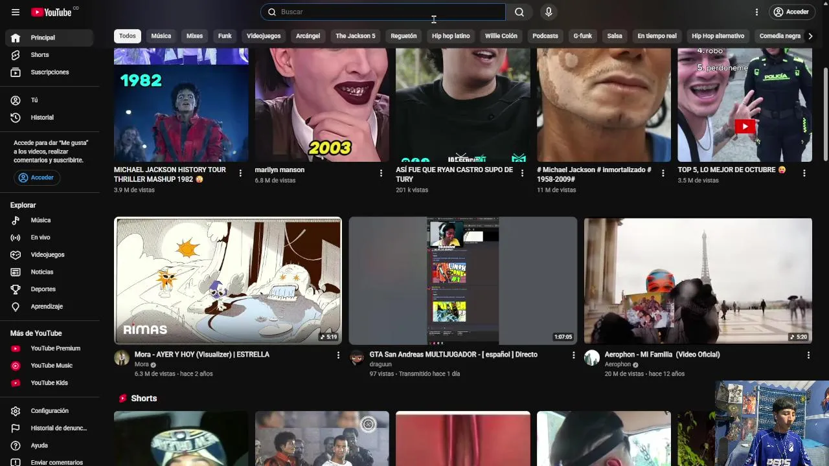The width and height of the screenshot is (829, 466).
Task: Open Aprendizaje under Explorar
Action: pos(50,306)
